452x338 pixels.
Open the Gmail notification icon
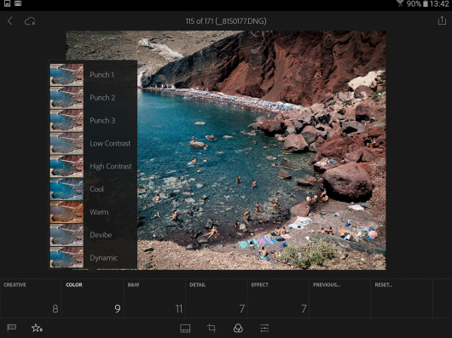[x=18, y=3]
